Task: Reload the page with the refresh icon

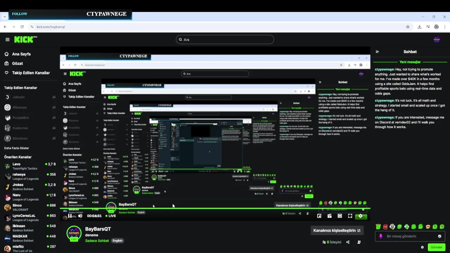Action: click(x=22, y=27)
